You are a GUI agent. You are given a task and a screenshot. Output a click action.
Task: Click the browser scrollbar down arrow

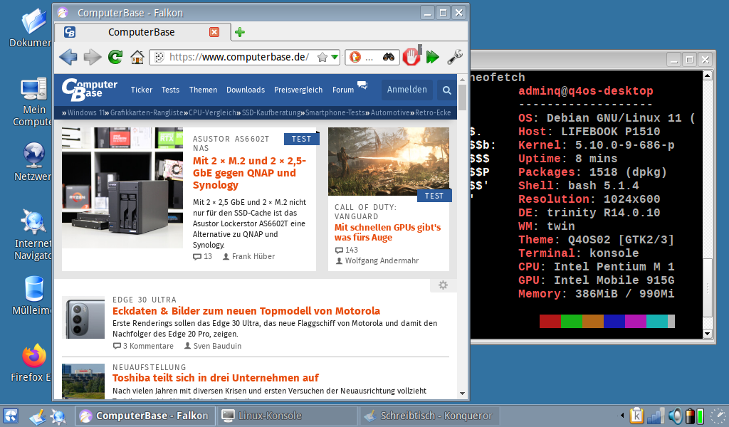462,394
